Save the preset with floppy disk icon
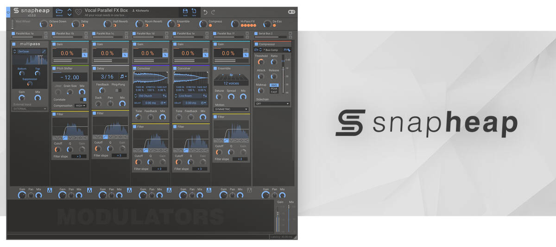Image resolution: width=556 pixels, height=247 pixels. (185, 11)
